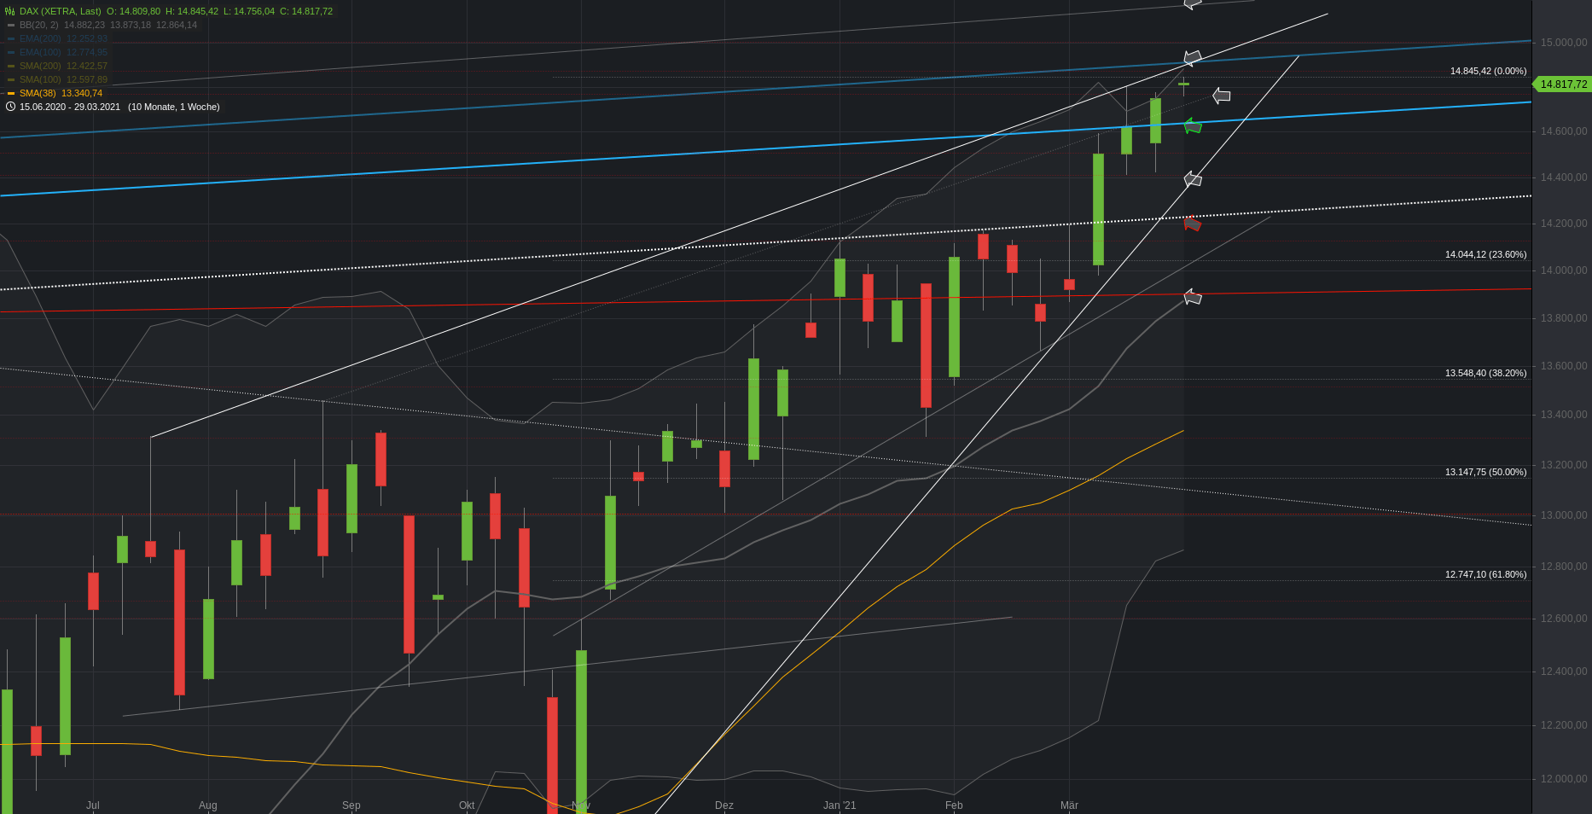Click the 13.147,75 (50.00%) Fibonacci level label
This screenshot has width=1592, height=814.
[x=1485, y=472]
